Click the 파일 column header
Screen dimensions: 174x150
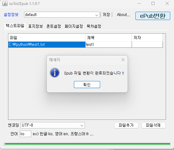pyautogui.click(x=47, y=38)
